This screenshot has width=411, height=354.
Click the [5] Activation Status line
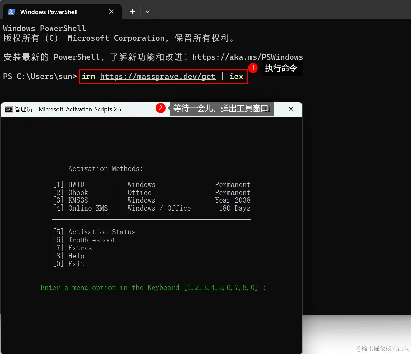94,232
